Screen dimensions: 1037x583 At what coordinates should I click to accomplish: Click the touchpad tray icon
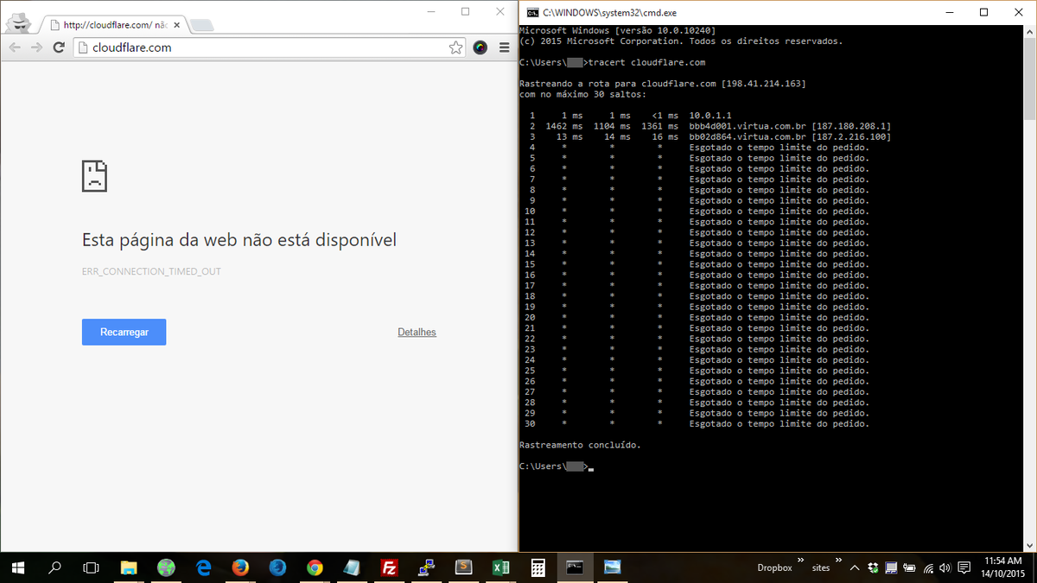tap(891, 567)
